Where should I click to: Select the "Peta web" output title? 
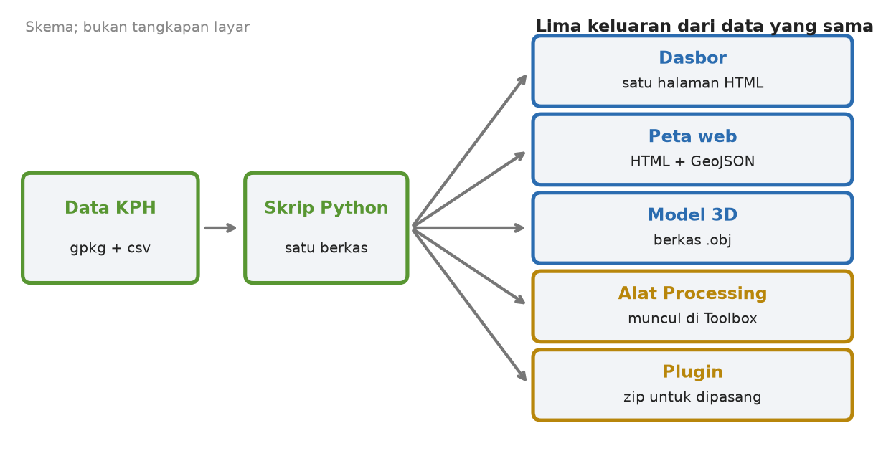[692, 137]
